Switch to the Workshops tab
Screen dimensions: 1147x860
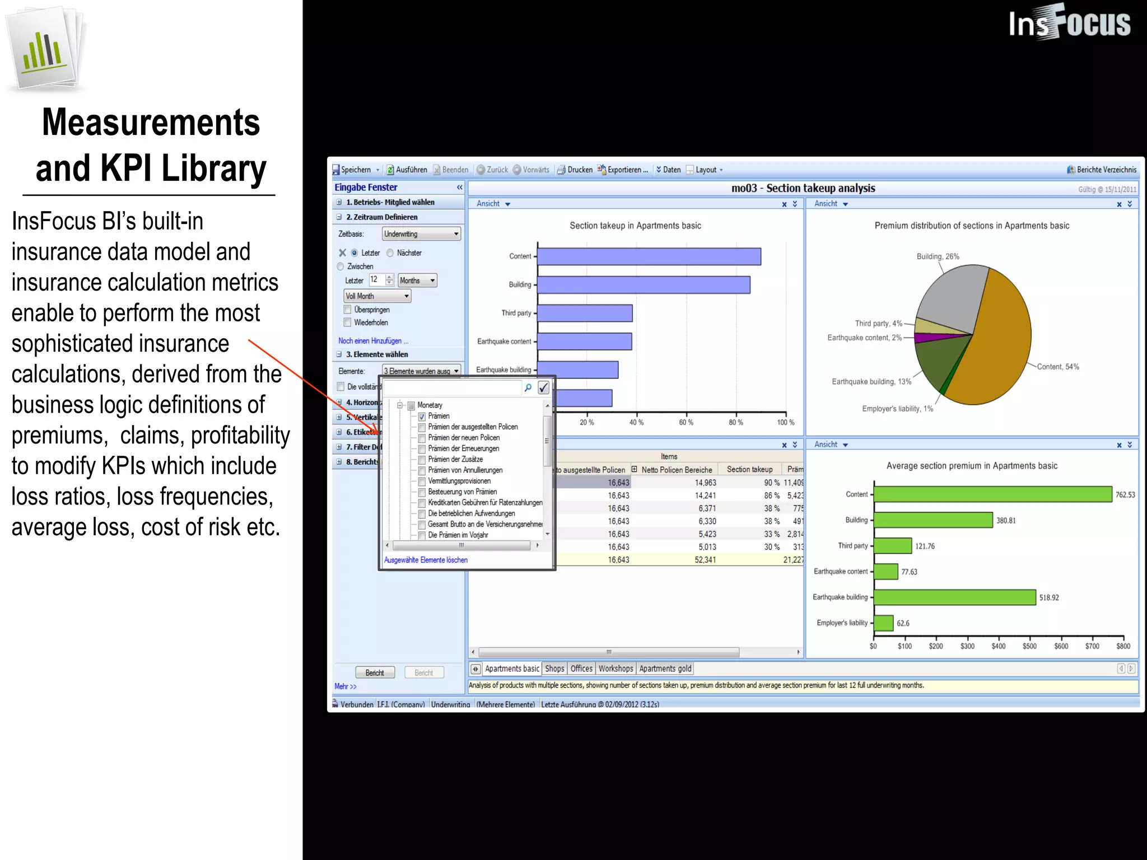[616, 669]
